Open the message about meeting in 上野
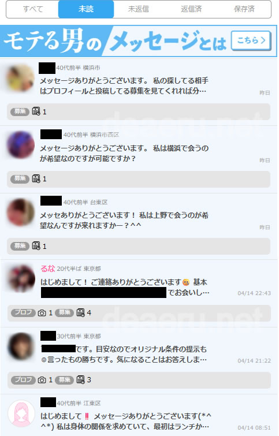The width and height of the screenshot is (279, 436). coord(124,220)
